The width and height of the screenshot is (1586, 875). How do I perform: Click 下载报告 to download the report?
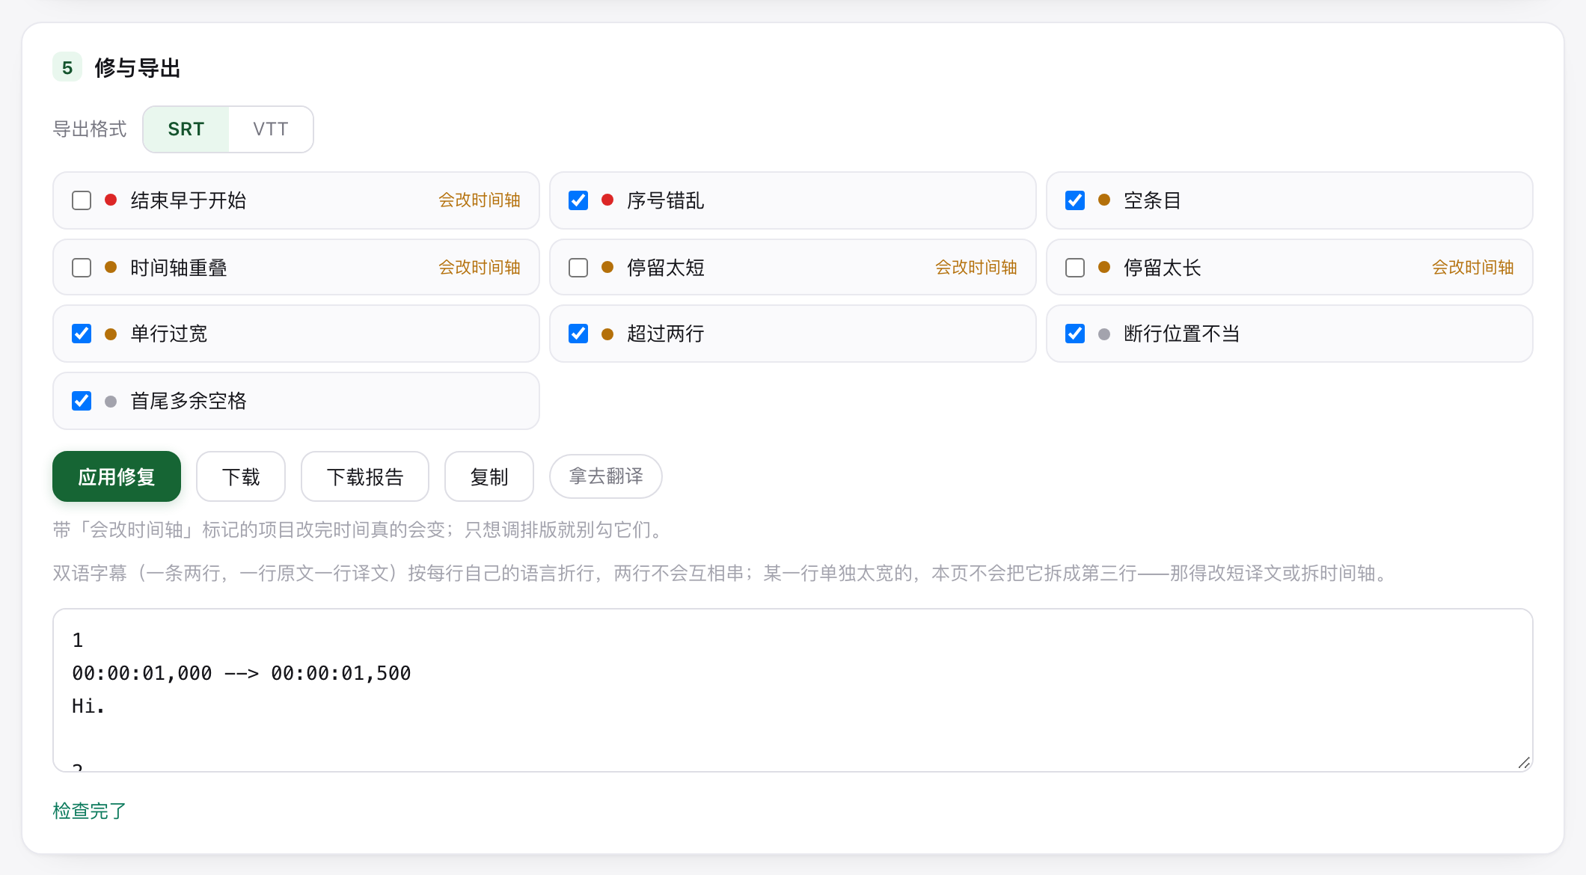click(x=365, y=476)
